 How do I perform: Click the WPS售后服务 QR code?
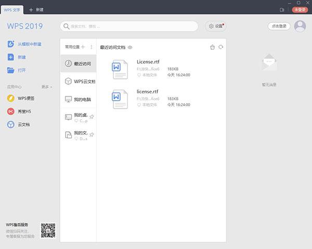pos(48,230)
